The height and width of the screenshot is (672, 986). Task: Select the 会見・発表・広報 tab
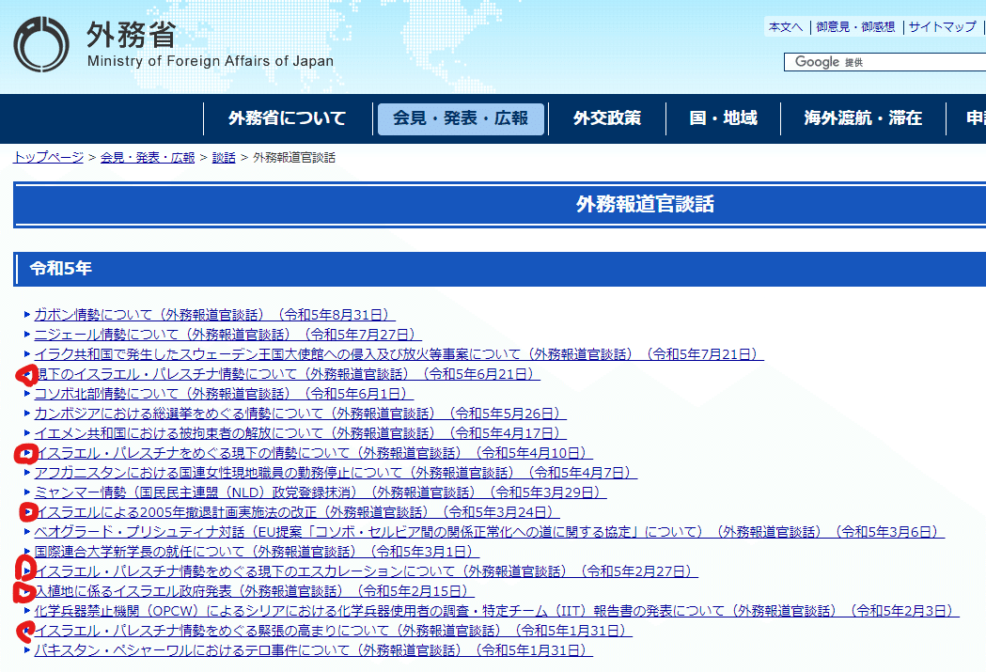click(461, 118)
